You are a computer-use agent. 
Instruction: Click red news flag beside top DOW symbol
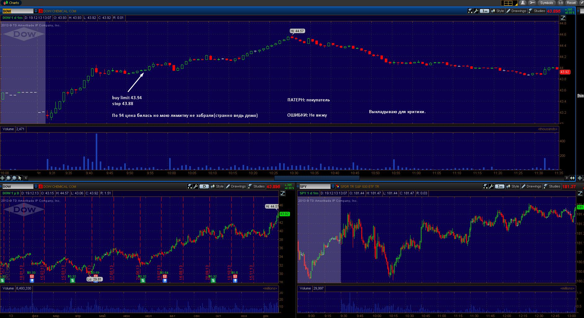pos(41,11)
